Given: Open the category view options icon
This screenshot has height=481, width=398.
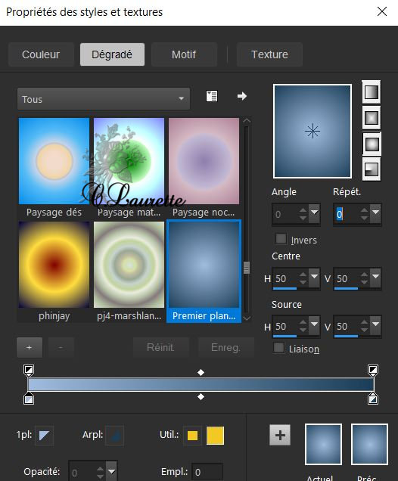Looking at the screenshot, I should (x=212, y=96).
